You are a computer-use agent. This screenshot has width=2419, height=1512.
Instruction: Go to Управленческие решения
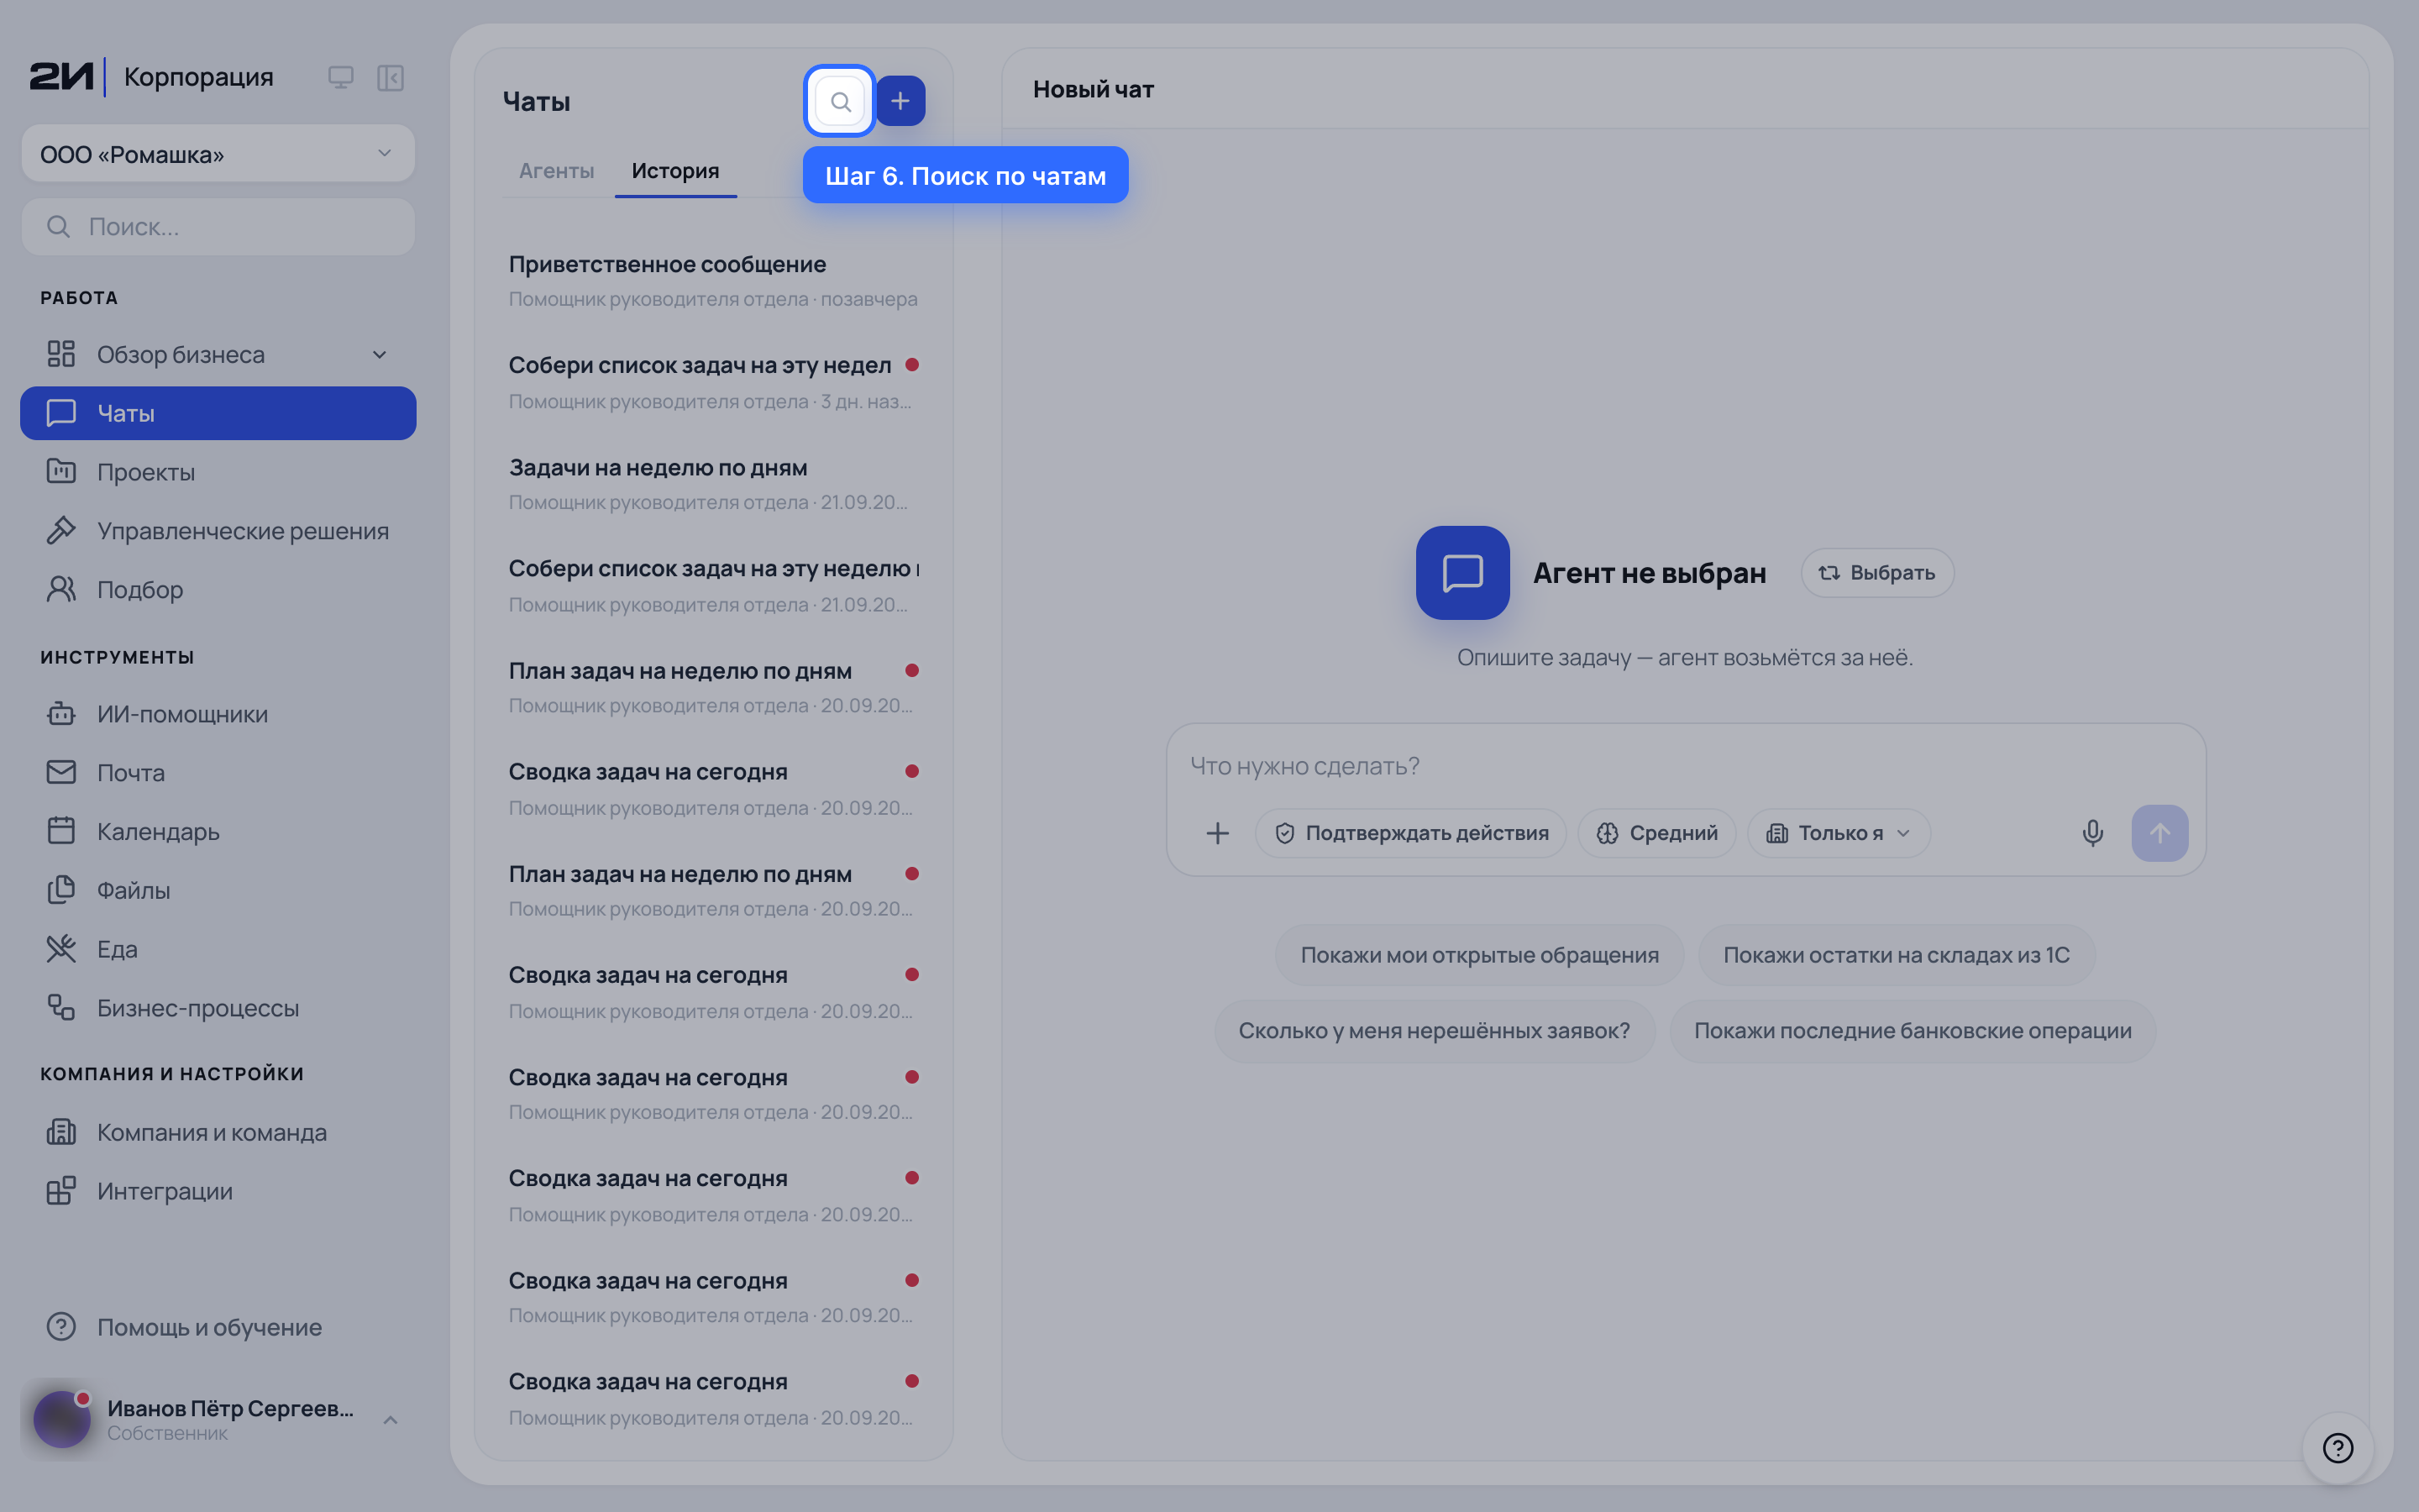218,531
